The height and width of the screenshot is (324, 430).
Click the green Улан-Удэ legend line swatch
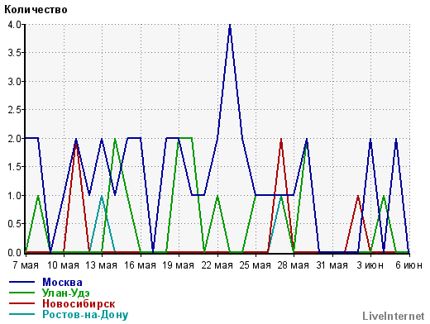click(x=22, y=293)
